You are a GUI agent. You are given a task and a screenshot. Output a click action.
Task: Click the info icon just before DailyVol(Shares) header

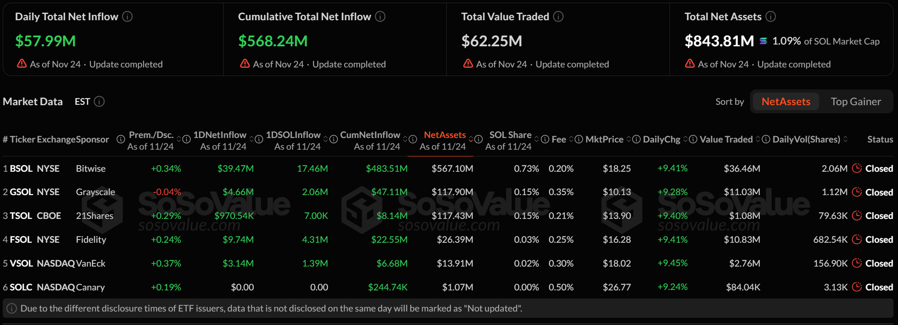(x=766, y=139)
